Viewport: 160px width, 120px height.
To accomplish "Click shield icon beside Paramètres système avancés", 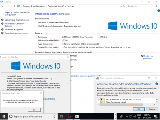I will click(2, 33).
